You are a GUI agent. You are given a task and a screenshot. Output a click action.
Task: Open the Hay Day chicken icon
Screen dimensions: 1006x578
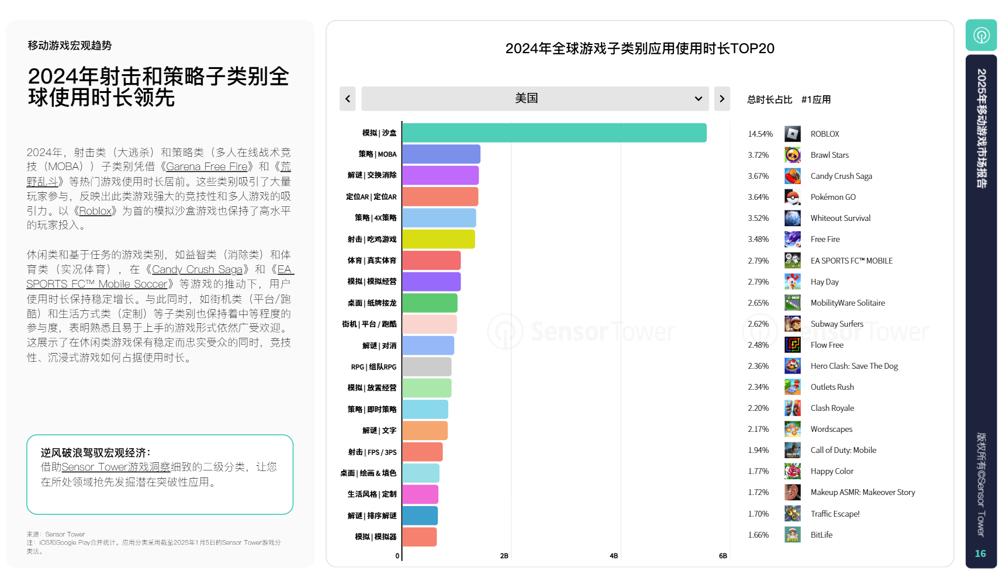792,282
